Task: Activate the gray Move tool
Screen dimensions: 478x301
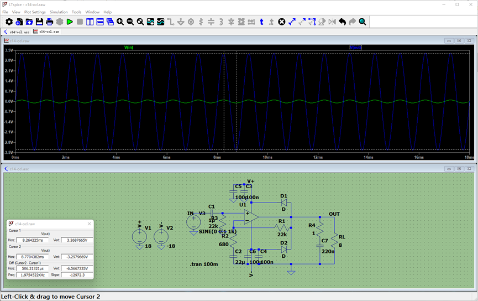Action: pos(302,22)
